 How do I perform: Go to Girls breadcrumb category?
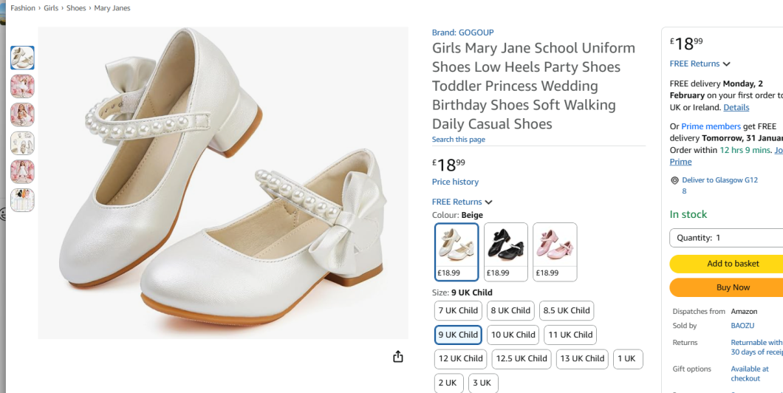[51, 8]
